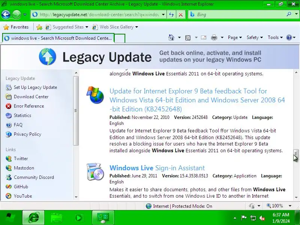Expand the Print options dropdown arrow
The image size is (300, 225).
222,37
